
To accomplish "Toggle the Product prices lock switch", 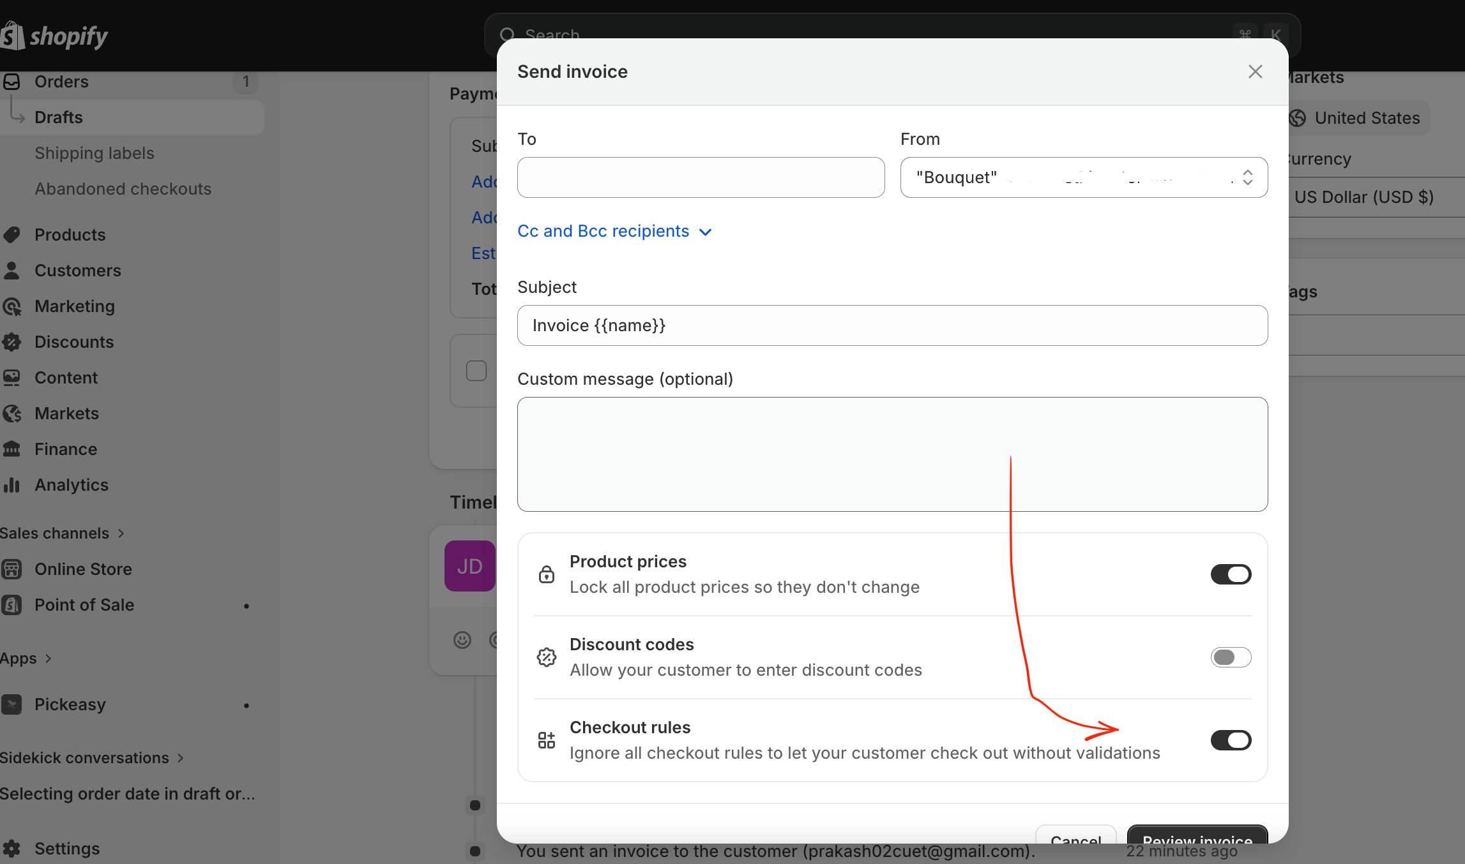I will click(1230, 574).
